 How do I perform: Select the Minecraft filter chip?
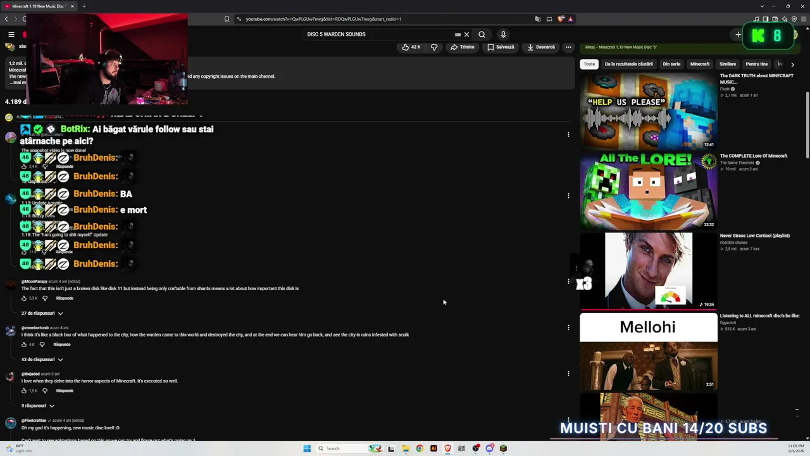click(700, 64)
